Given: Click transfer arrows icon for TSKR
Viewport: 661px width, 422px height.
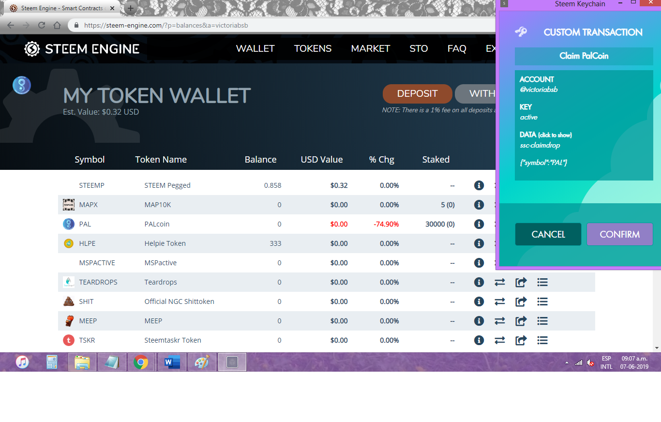Looking at the screenshot, I should pos(500,340).
